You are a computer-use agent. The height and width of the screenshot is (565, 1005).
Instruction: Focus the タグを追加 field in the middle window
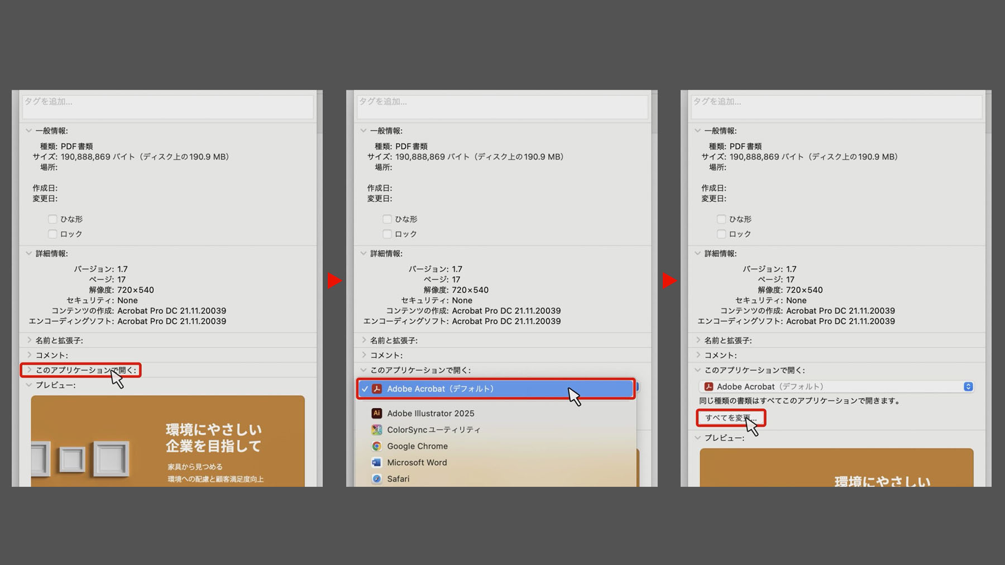502,107
